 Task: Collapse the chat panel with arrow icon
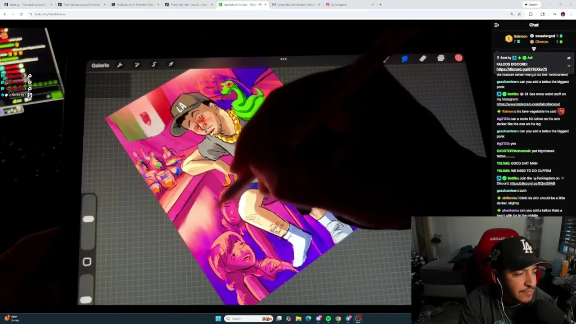coord(497,25)
